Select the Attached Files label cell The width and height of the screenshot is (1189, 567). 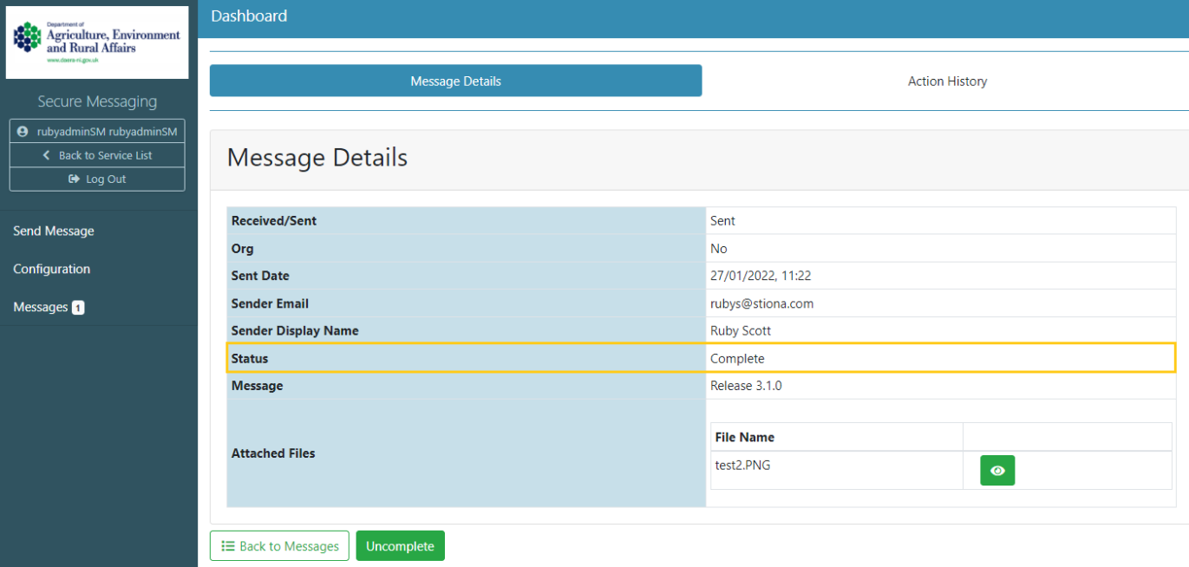pos(467,453)
